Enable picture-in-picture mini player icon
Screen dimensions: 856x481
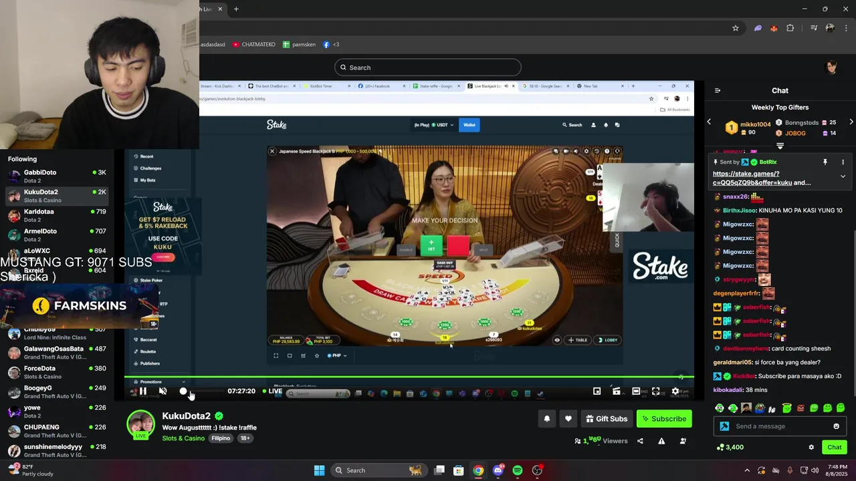tap(597, 391)
